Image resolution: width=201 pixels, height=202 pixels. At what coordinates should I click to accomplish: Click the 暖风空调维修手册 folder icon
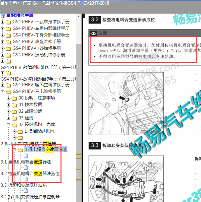[8, 85]
